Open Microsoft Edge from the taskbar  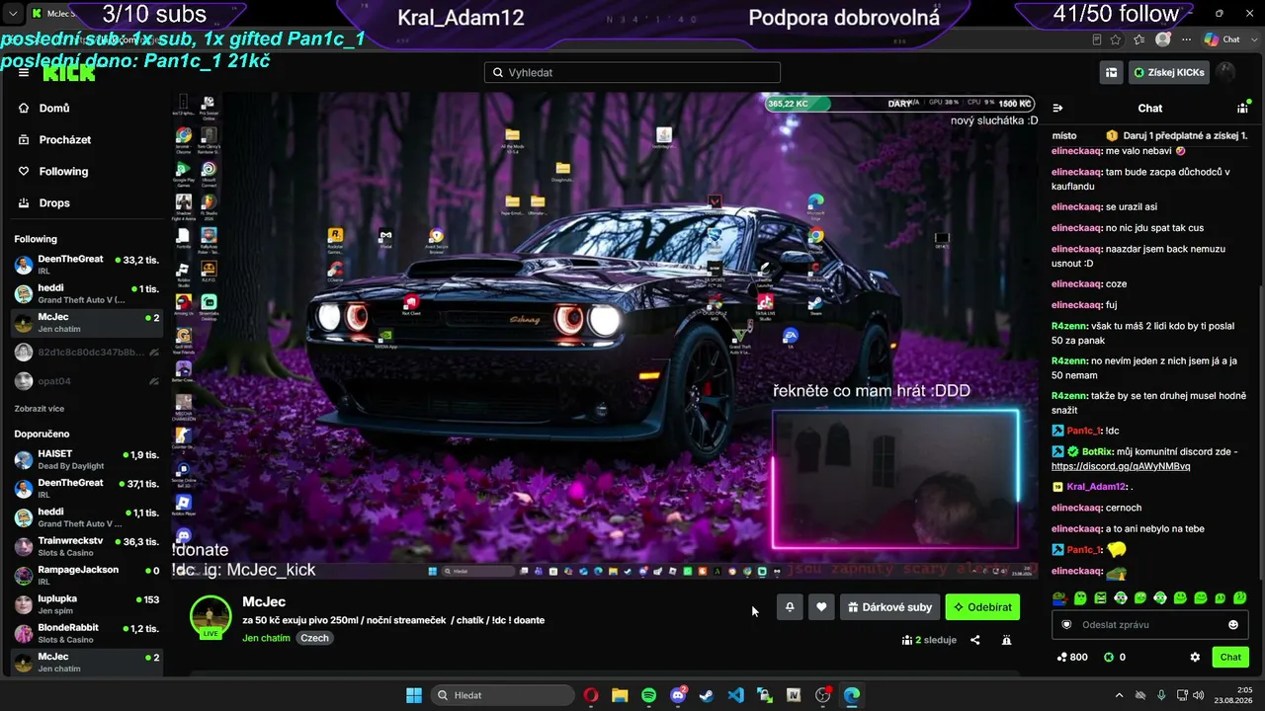coord(851,695)
